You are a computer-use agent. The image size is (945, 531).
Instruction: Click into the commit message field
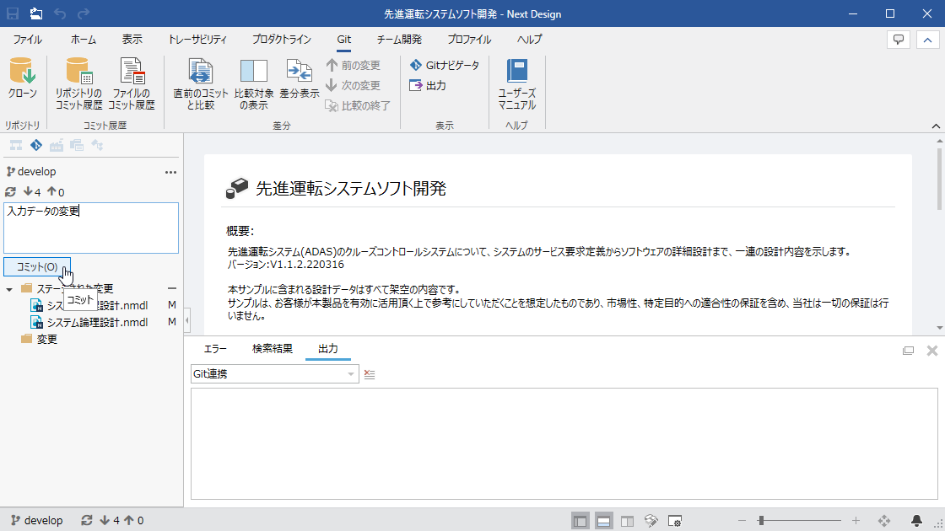91,228
